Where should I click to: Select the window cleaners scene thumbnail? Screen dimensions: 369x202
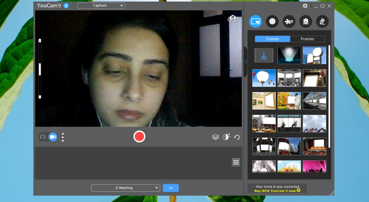pos(289,123)
